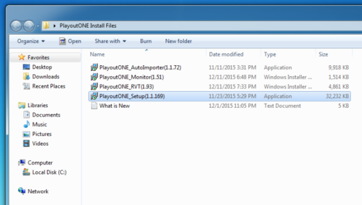Click the Network globe icon
The width and height of the screenshot is (362, 205).
[x=22, y=191]
